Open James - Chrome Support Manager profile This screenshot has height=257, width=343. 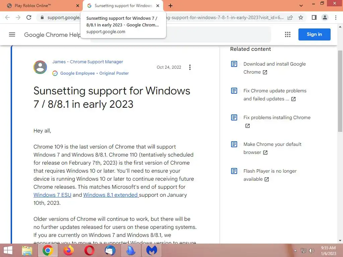click(x=87, y=62)
